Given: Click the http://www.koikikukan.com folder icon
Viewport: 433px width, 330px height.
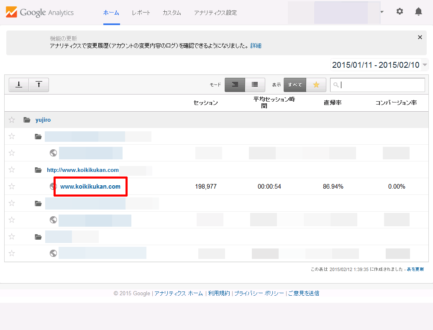Looking at the screenshot, I should [38, 170].
